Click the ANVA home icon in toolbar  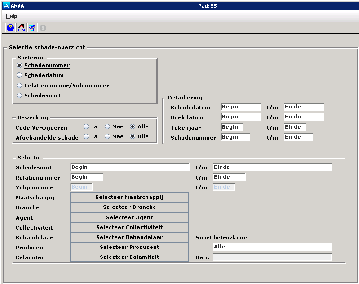pos(21,27)
